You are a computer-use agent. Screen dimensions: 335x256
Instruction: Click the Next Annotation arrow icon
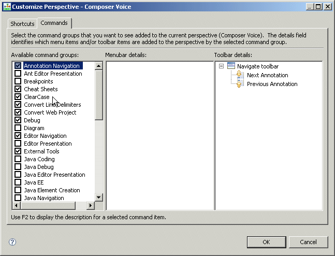pos(240,75)
